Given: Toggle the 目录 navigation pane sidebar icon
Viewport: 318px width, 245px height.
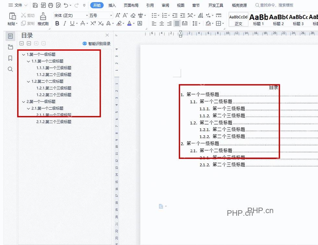Looking at the screenshot, I should (10, 36).
